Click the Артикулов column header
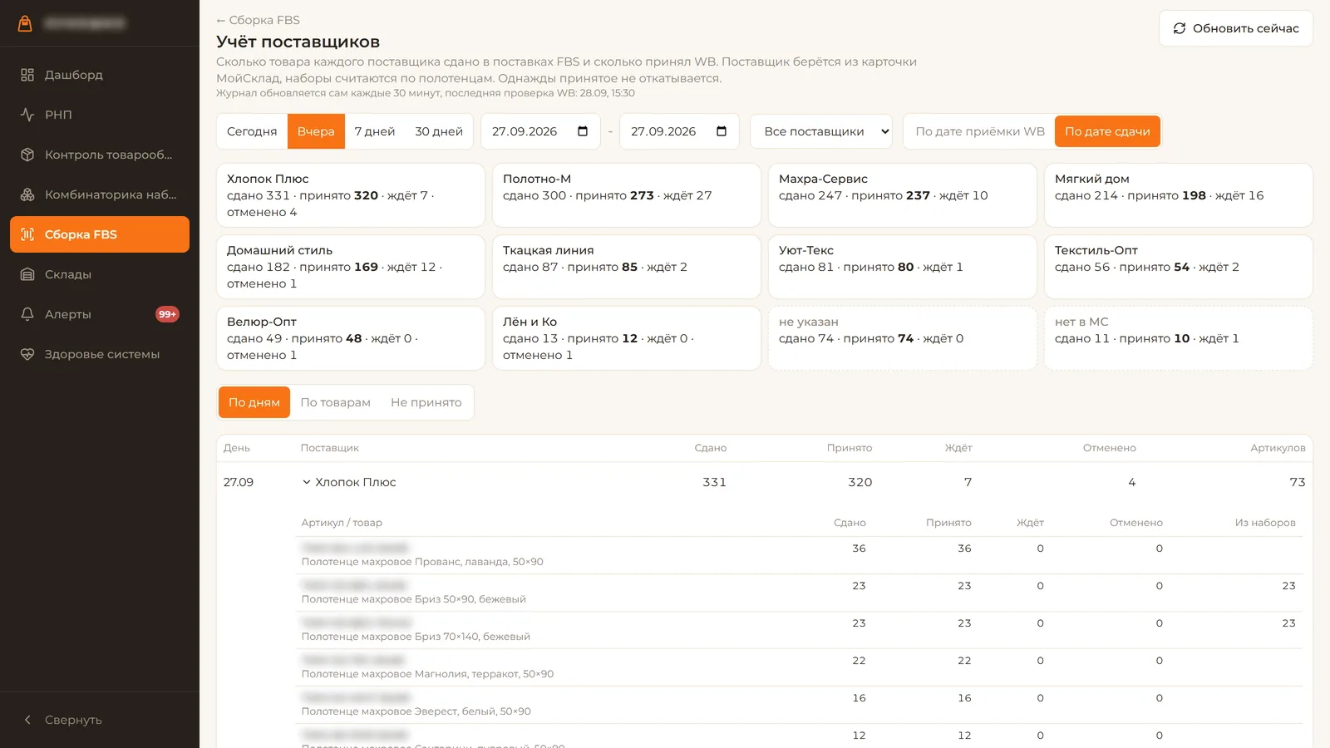The image size is (1330, 748). [x=1278, y=448]
